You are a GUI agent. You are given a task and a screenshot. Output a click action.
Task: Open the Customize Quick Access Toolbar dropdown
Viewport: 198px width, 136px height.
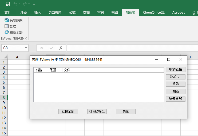tap(34, 5)
